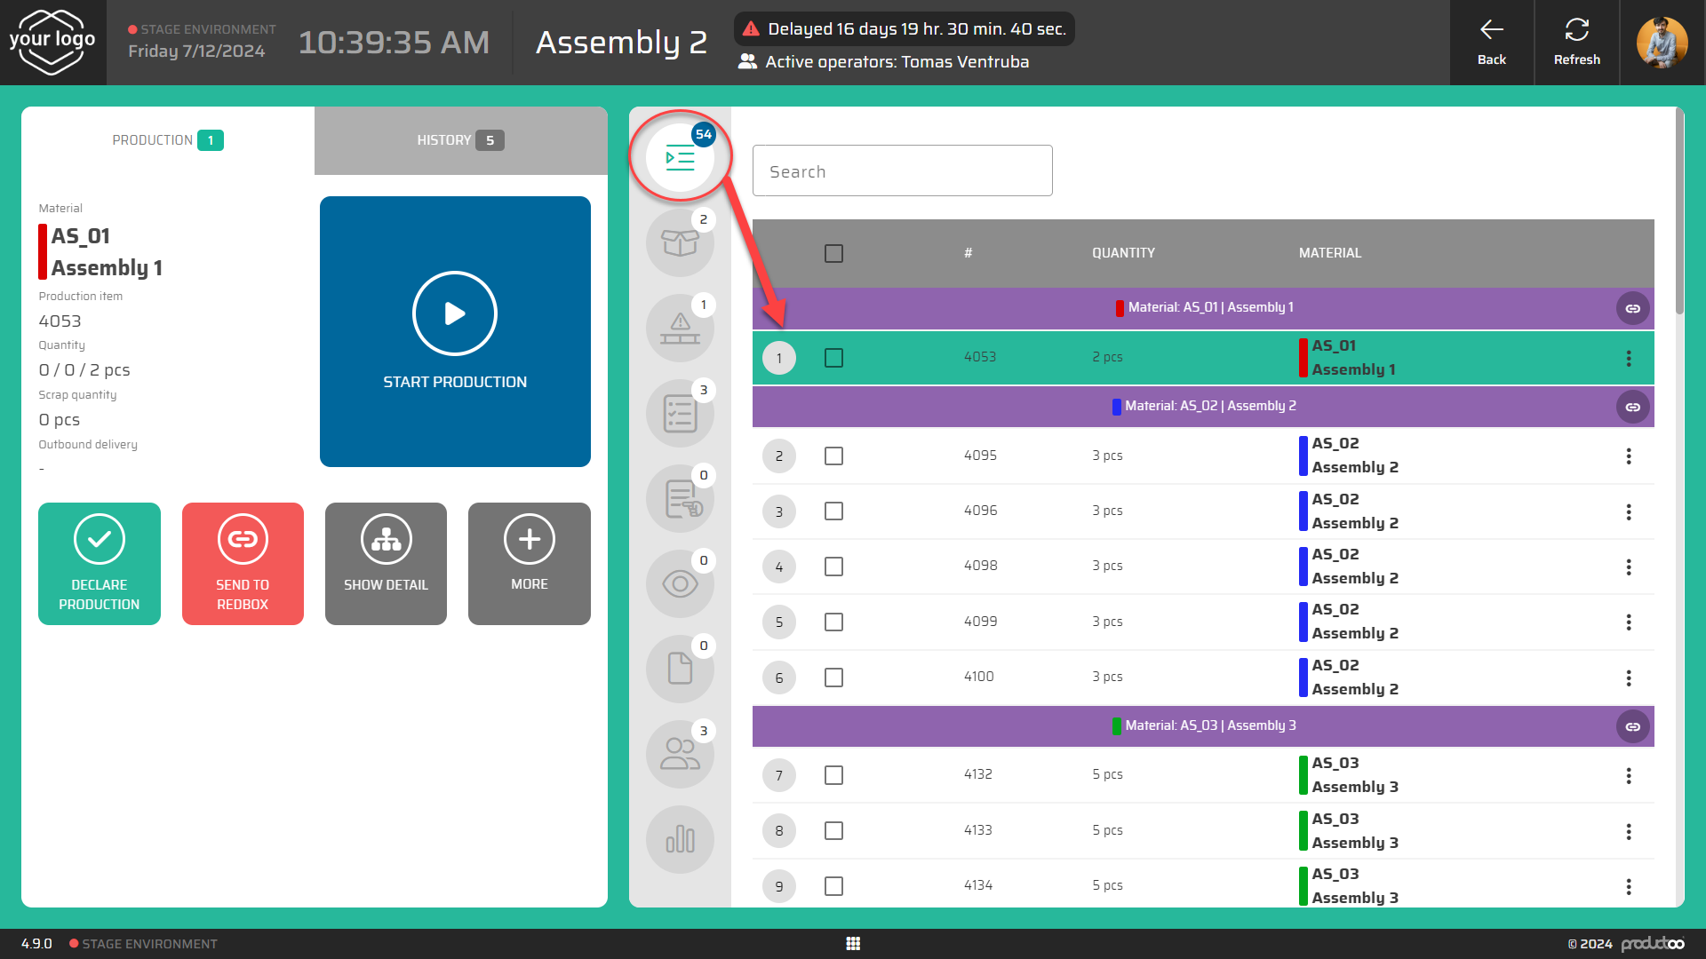Screen dimensions: 1706x959
Task: Toggle the select-all checkbox in table header
Action: [833, 254]
